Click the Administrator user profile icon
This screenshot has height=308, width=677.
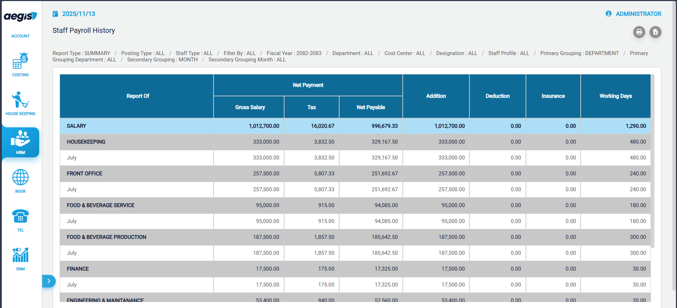point(609,14)
